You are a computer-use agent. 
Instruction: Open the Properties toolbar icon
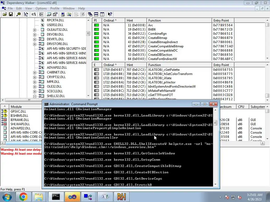pyautogui.click(x=55, y=14)
